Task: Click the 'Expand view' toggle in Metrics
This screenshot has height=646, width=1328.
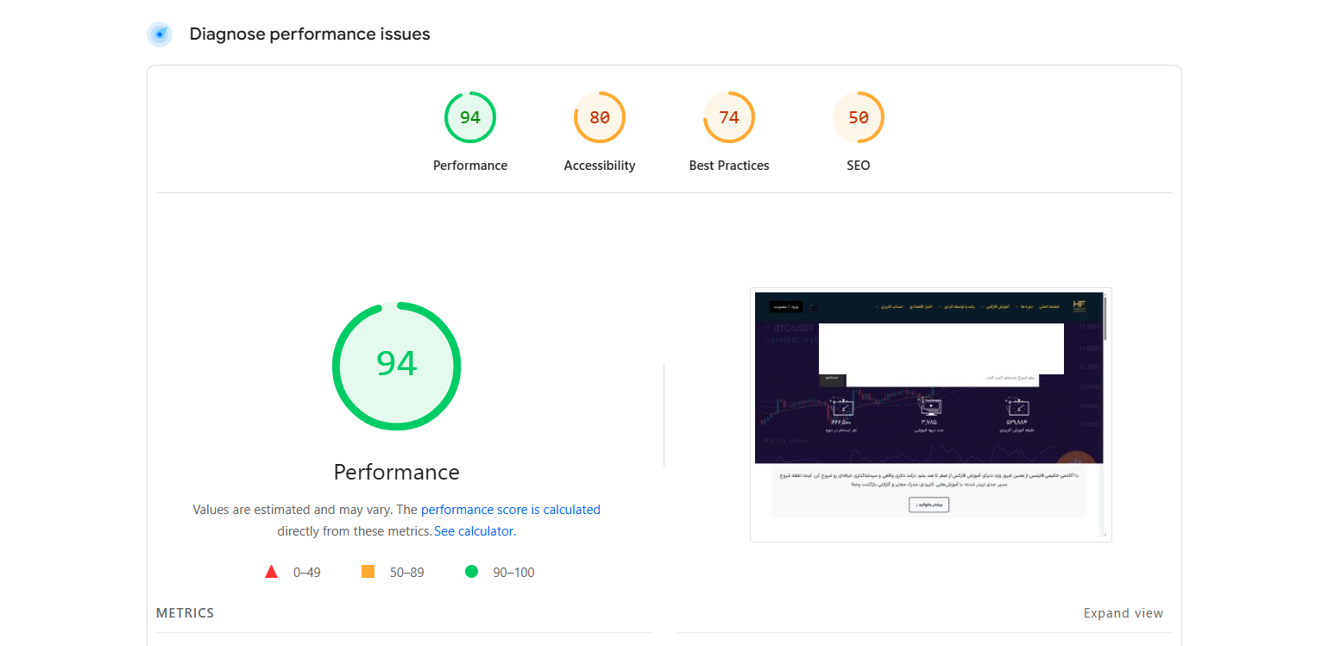Action: (1123, 613)
